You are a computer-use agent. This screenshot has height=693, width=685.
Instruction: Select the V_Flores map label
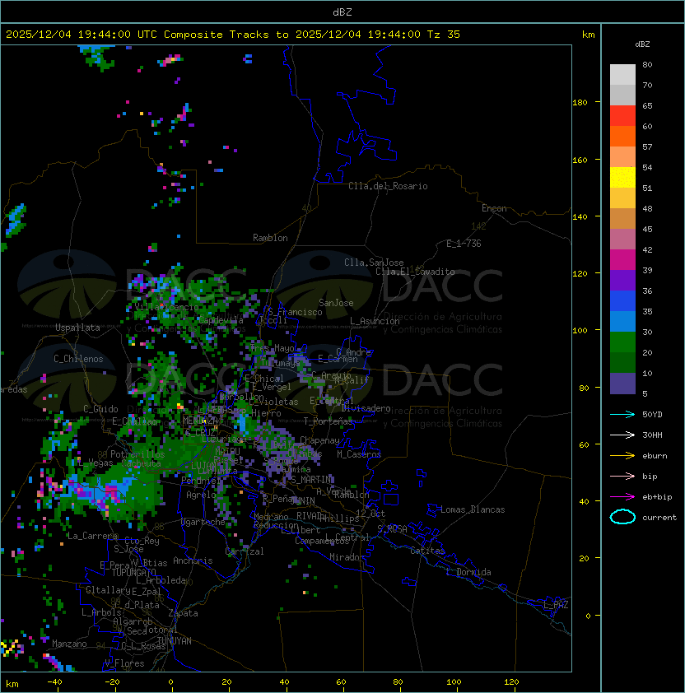tap(124, 663)
